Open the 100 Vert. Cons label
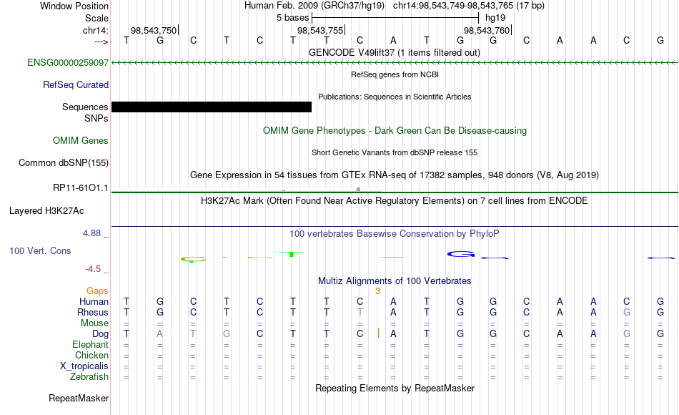This screenshot has height=415, width=679. tap(40, 250)
